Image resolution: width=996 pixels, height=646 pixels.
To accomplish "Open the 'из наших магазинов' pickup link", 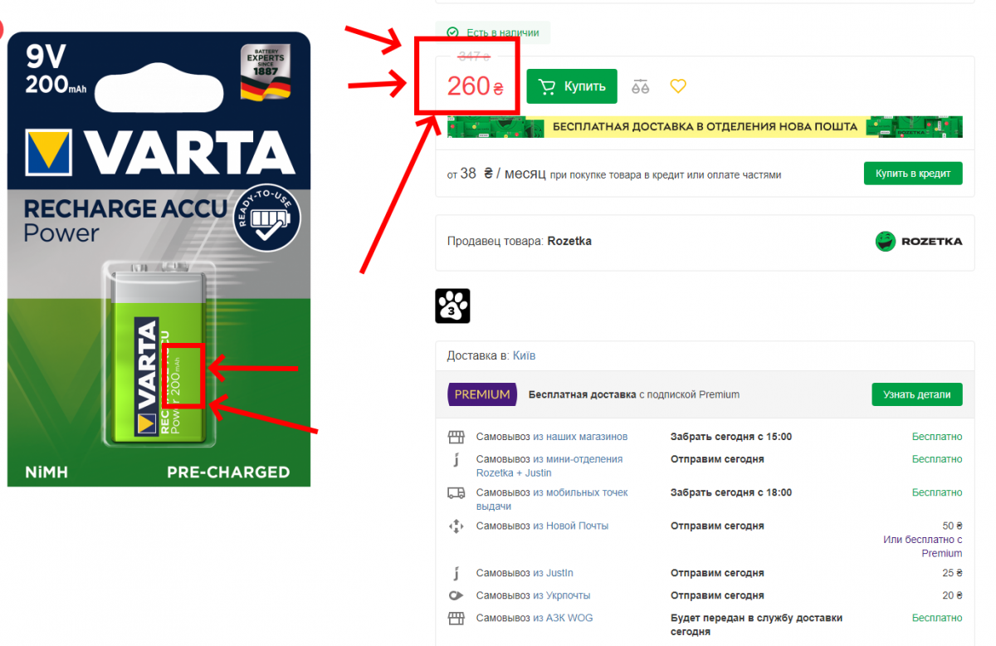I will 580,437.
